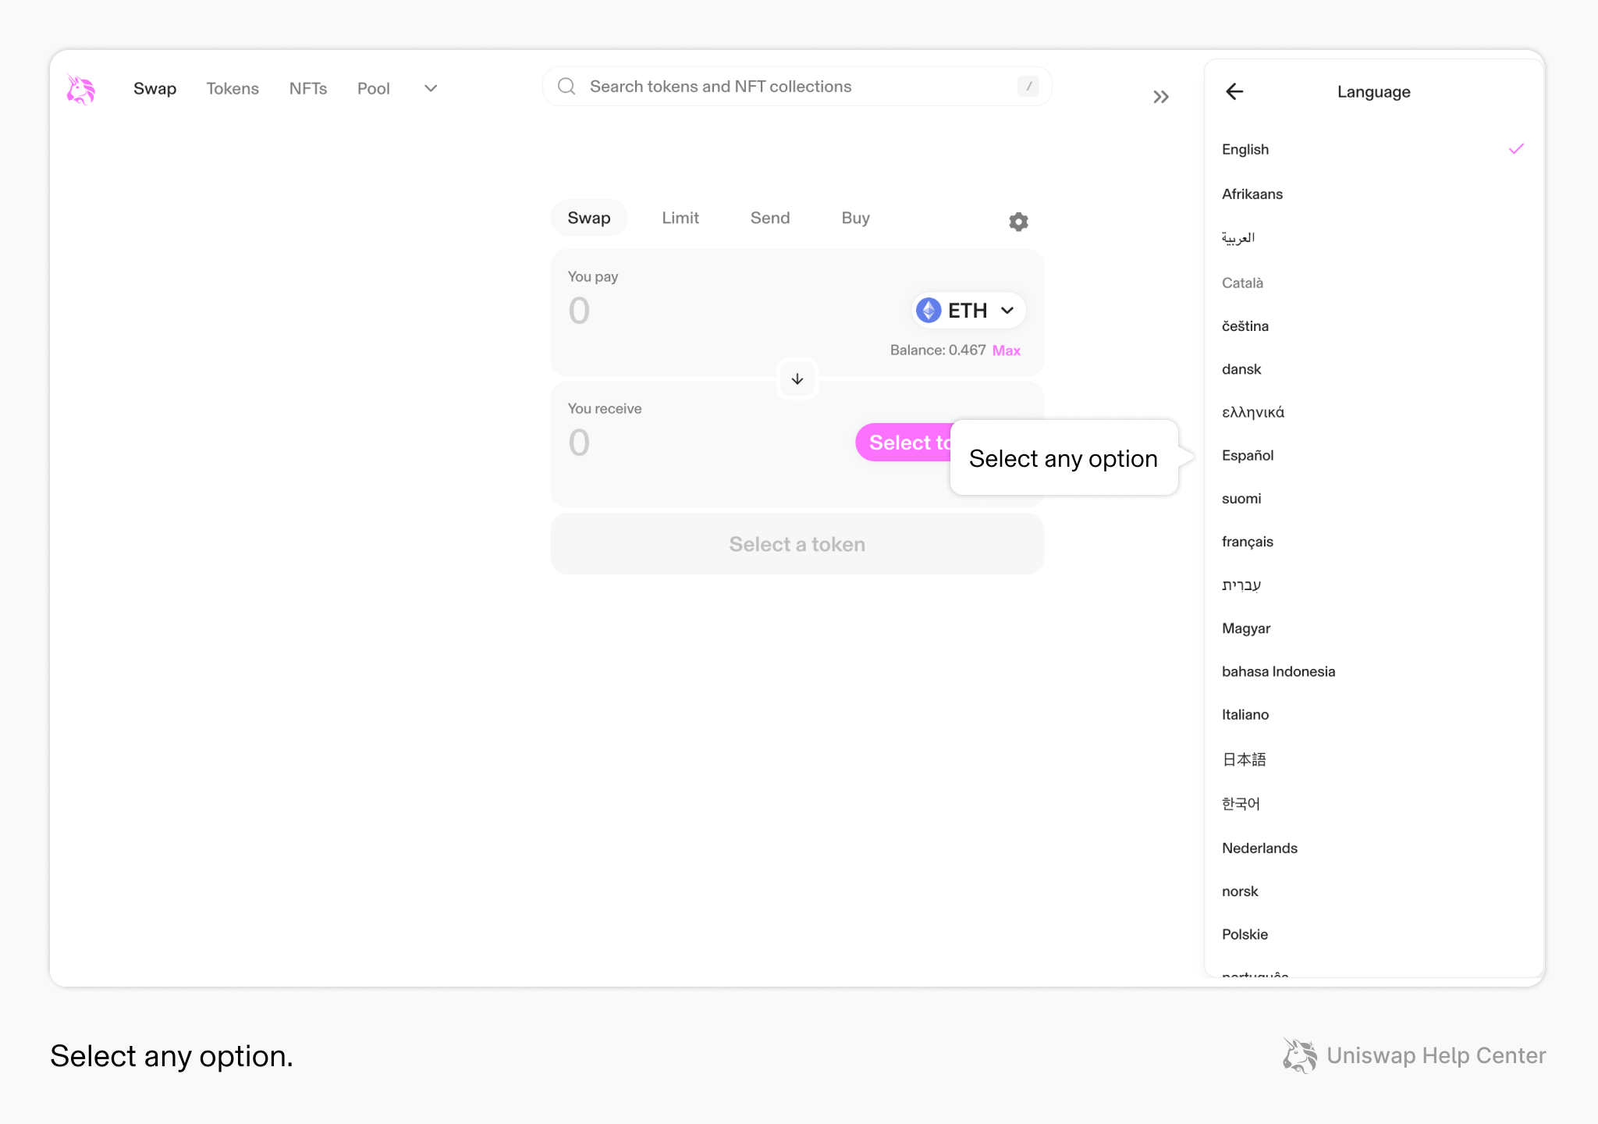
Task: Switch to the Limit tab
Action: [x=680, y=218]
